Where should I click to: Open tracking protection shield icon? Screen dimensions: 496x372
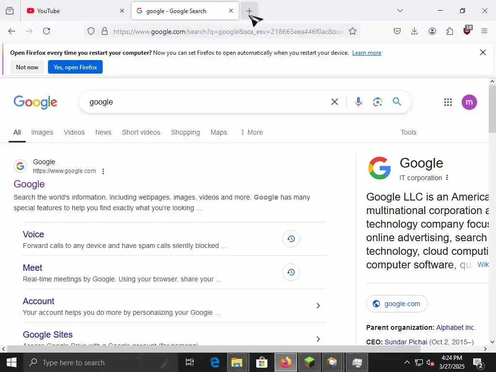(x=91, y=31)
